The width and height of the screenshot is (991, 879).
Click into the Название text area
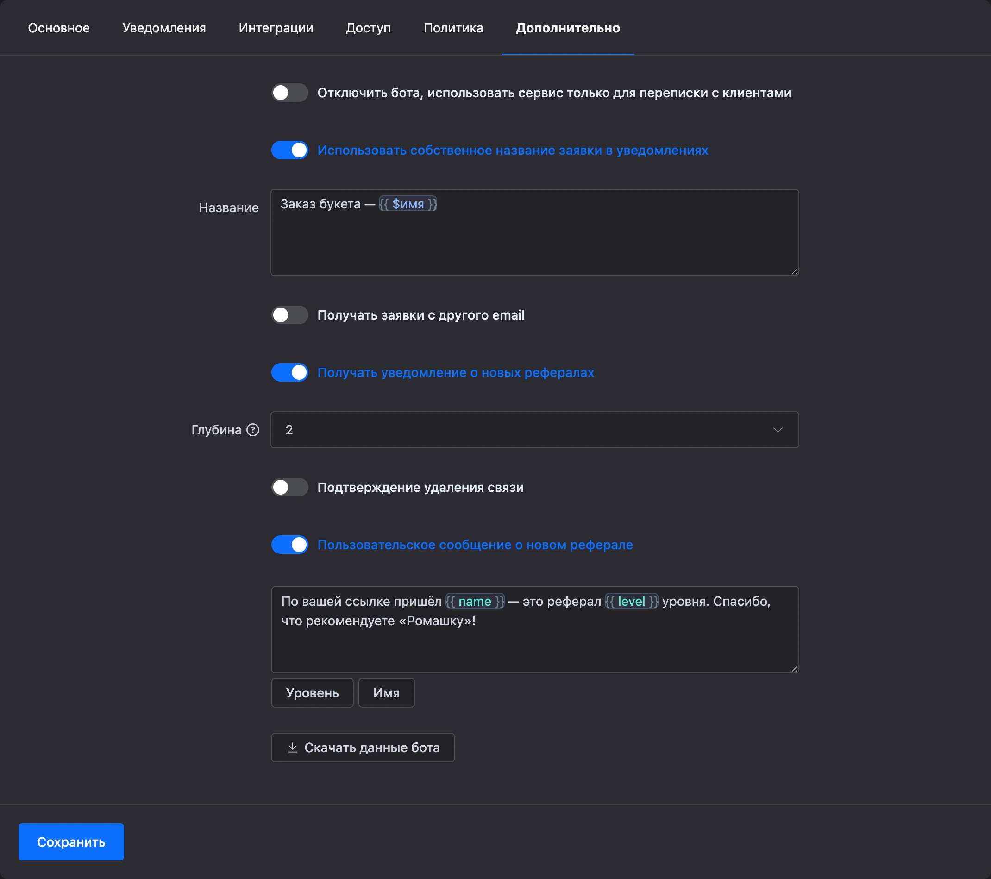point(534,232)
